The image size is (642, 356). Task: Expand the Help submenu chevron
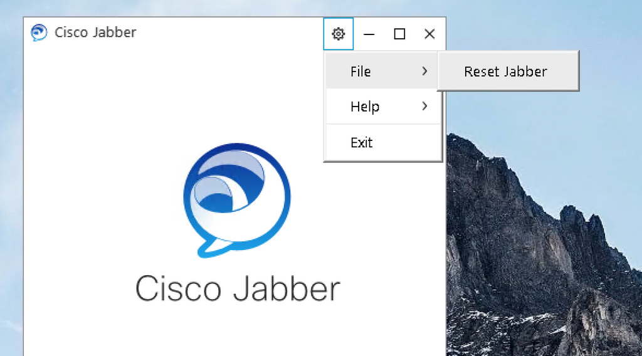pos(424,107)
